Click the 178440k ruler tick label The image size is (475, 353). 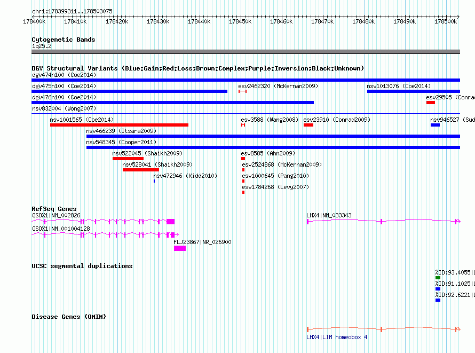(199, 21)
